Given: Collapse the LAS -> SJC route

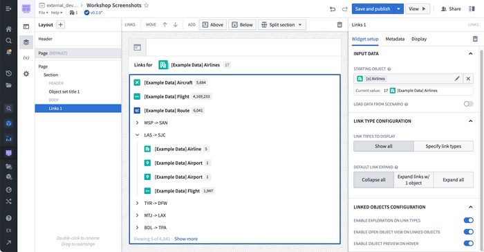Looking at the screenshot, I should tap(138, 135).
